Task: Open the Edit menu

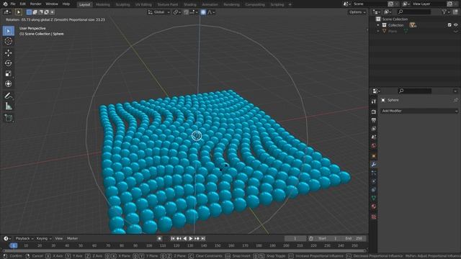Action: click(x=22, y=4)
